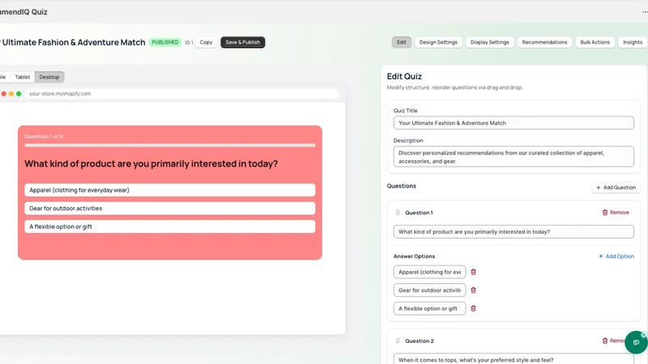Copy the quiz ID
648x364 pixels.
click(x=206, y=42)
